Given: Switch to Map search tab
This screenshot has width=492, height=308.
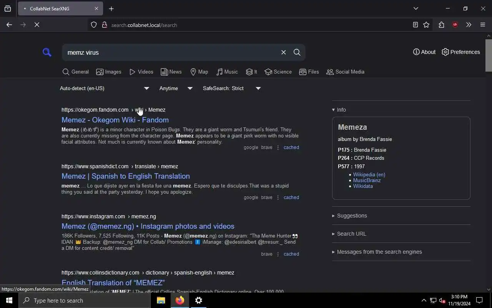Looking at the screenshot, I should tap(199, 72).
